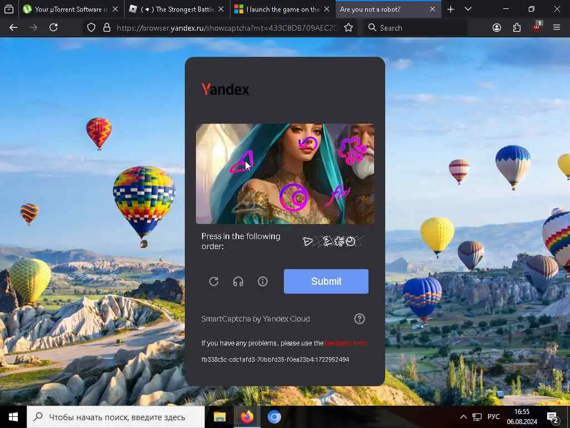This screenshot has width=570, height=428.
Task: Select the concentric circle symbol in captcha
Action: click(x=293, y=197)
